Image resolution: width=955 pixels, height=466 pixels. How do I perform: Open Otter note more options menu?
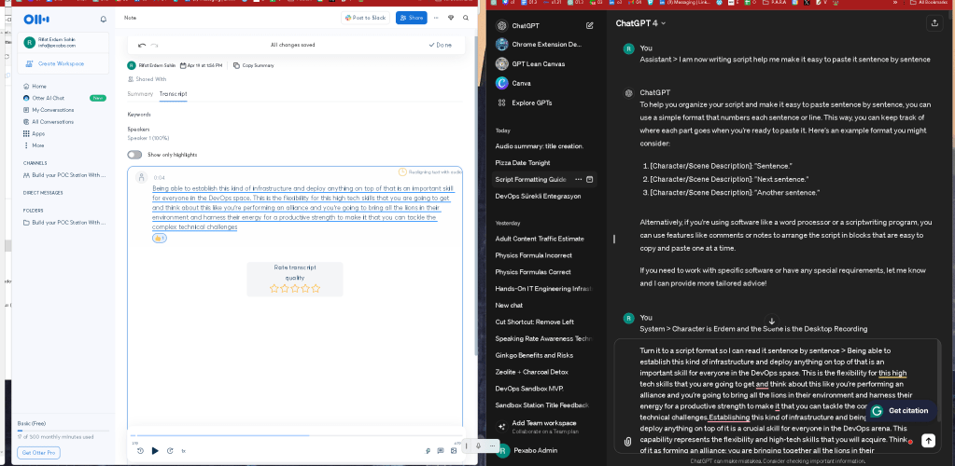pos(436,18)
